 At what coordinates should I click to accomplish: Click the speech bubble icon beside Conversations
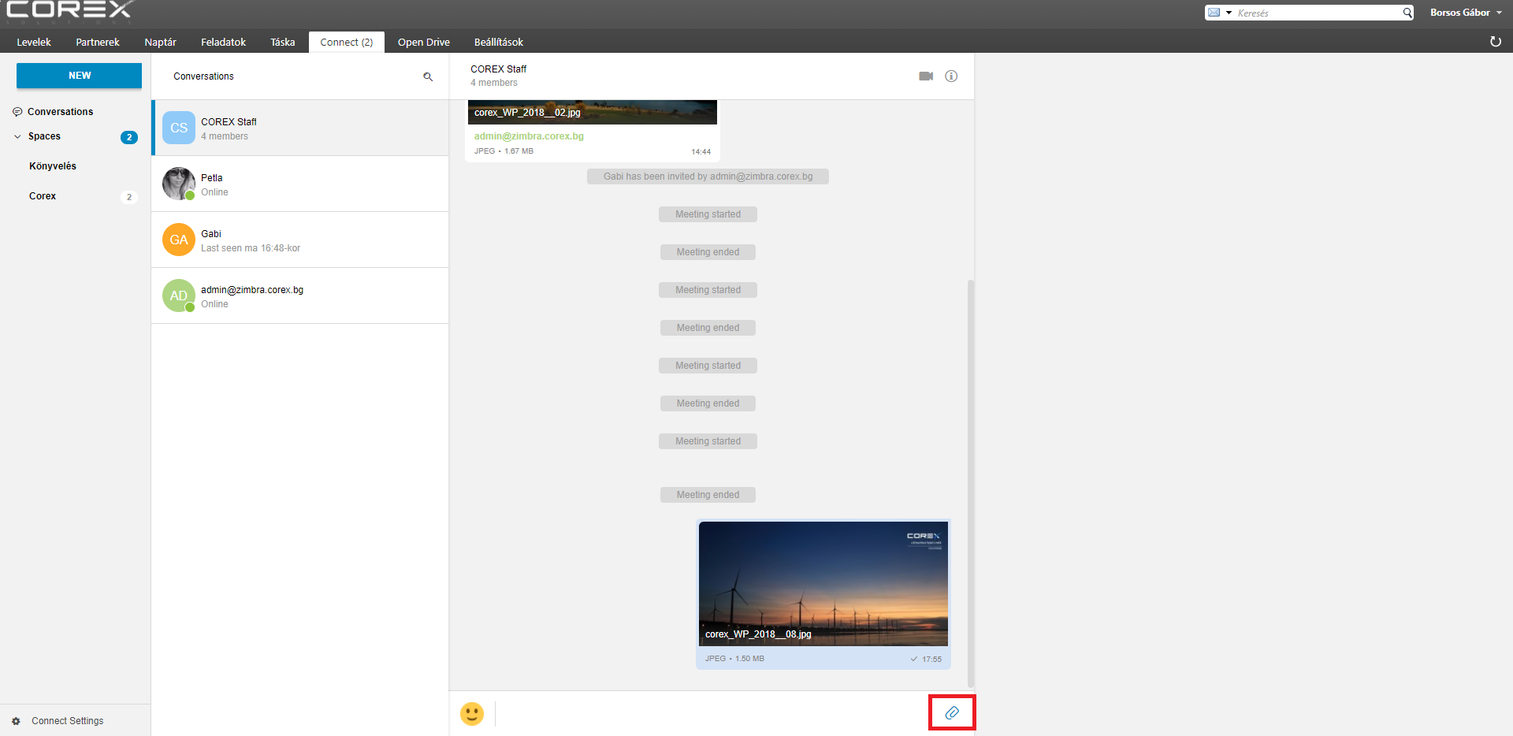pos(17,112)
